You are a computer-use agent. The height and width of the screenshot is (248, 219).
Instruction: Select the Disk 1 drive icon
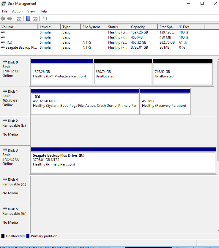(x=5, y=91)
